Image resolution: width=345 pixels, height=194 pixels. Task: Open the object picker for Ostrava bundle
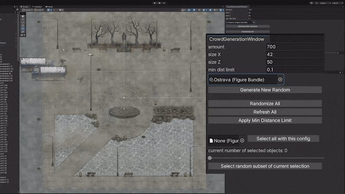pyautogui.click(x=280, y=79)
